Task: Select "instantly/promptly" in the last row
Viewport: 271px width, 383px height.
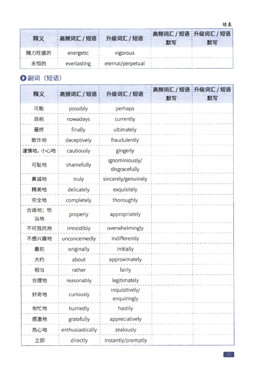Action: 125,340
